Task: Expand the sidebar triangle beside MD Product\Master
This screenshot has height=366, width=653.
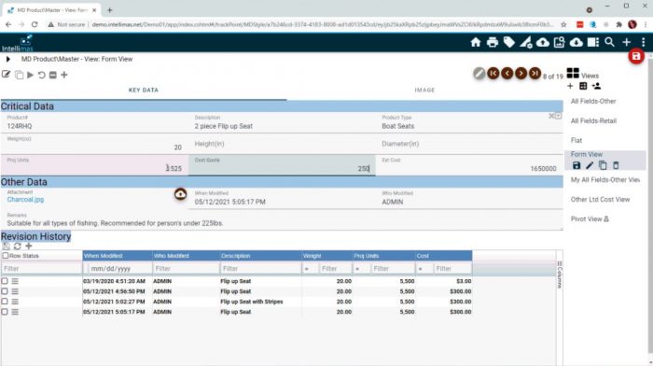Action: (x=7, y=59)
